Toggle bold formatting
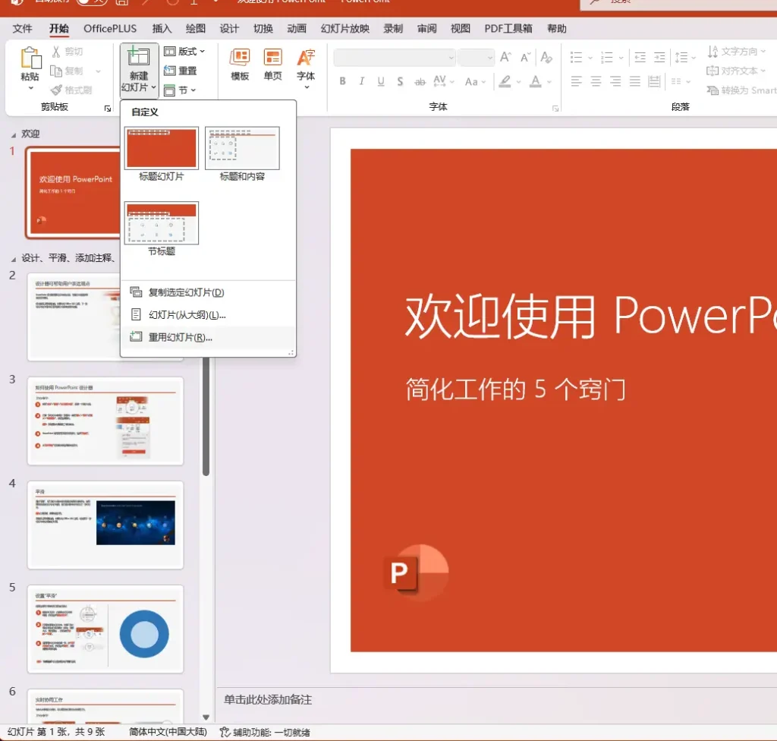Viewport: 777px width, 741px height. [x=342, y=82]
